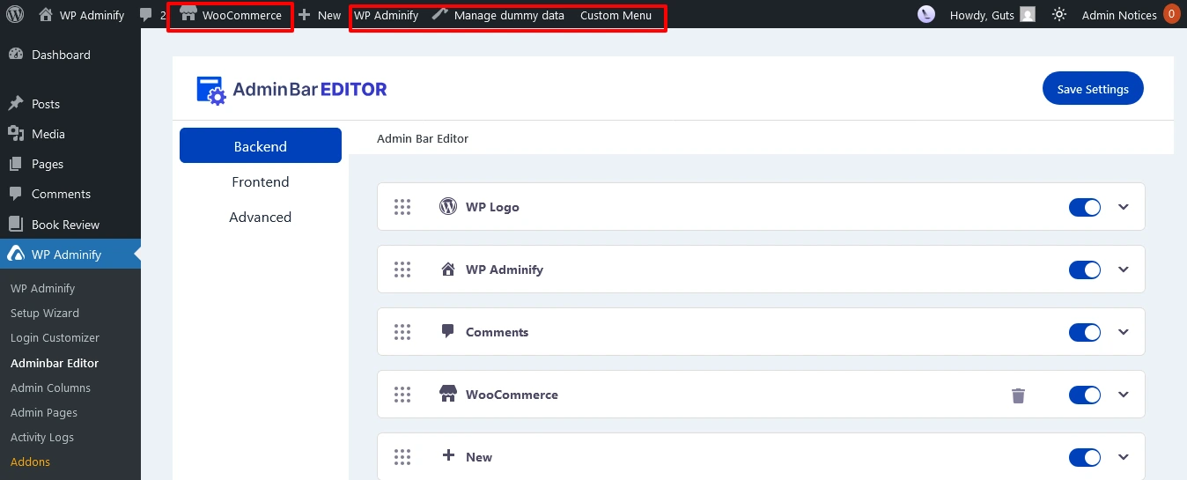Click the plus New icon in admin bar
The height and width of the screenshot is (480, 1187).
click(304, 15)
